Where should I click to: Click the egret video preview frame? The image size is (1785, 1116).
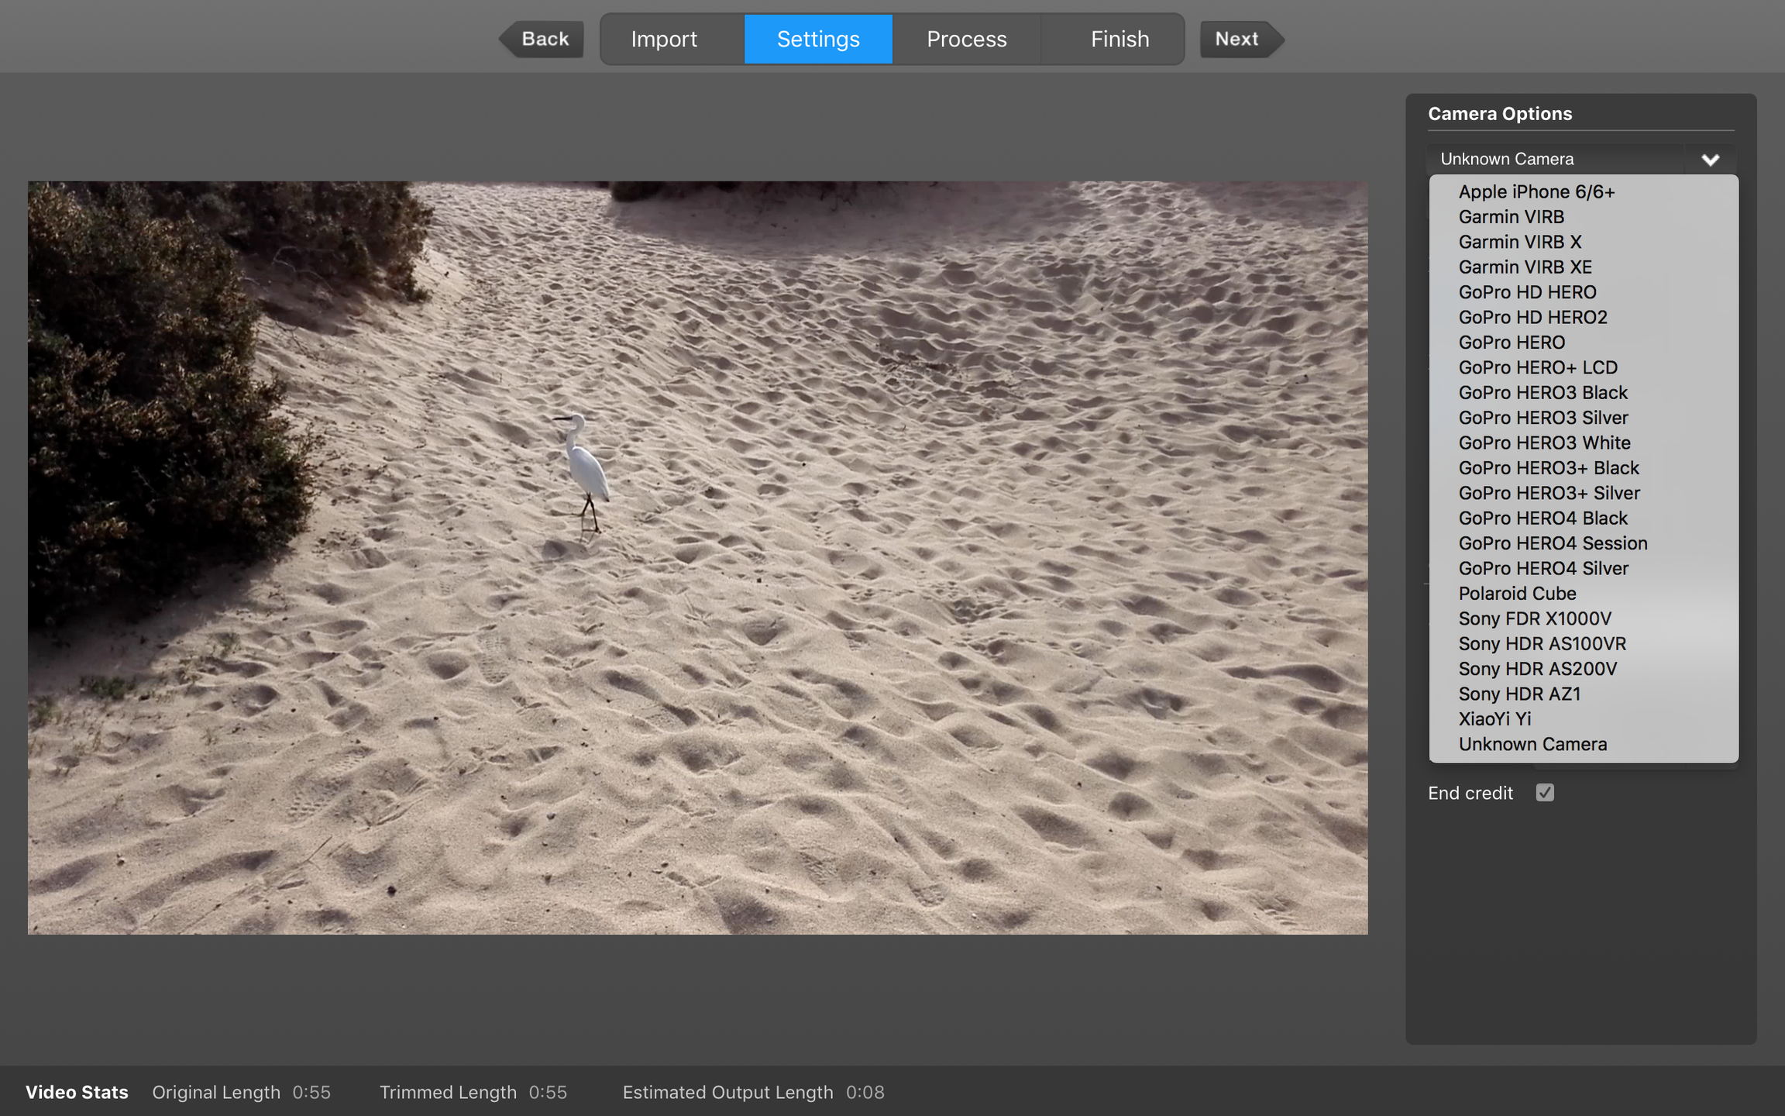(x=697, y=558)
